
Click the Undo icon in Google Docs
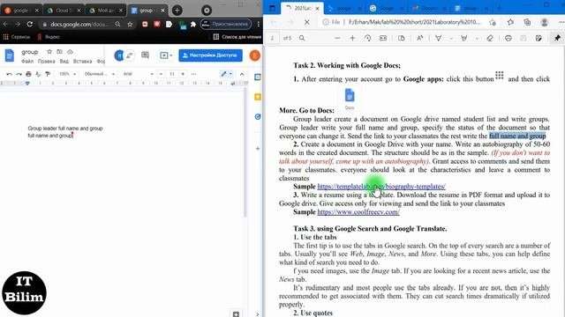tap(9, 74)
